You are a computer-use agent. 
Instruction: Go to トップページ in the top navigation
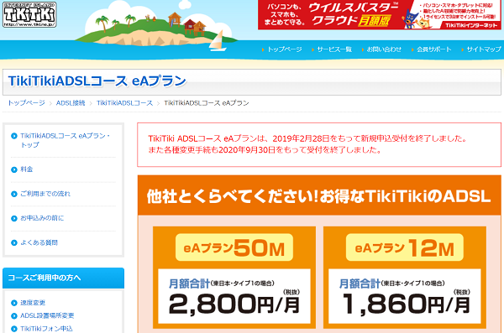tap(285, 49)
